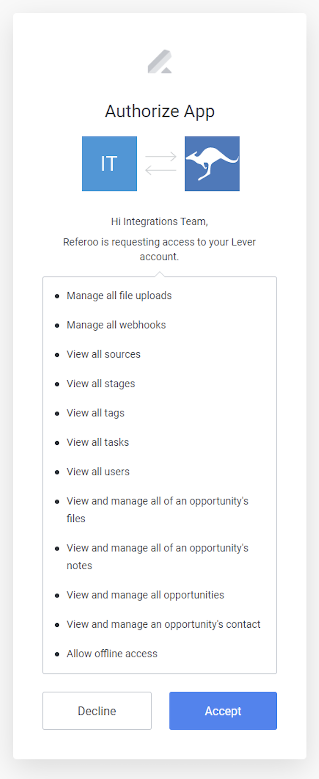The width and height of the screenshot is (319, 779).
Task: Click the Hi Integrations Team greeting text
Action: tap(159, 221)
